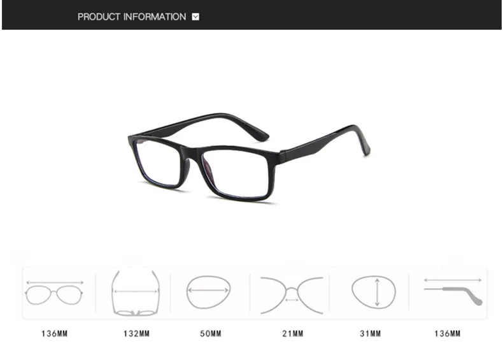This screenshot has height=346, width=503.
Task: Click the 136MM temple length label
Action: coord(448,333)
